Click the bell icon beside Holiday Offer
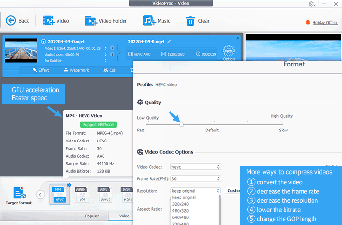Viewport: 342px width, 225px height. [x=308, y=22]
